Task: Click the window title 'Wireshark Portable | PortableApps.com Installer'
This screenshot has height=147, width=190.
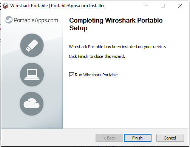Action: (x=57, y=6)
